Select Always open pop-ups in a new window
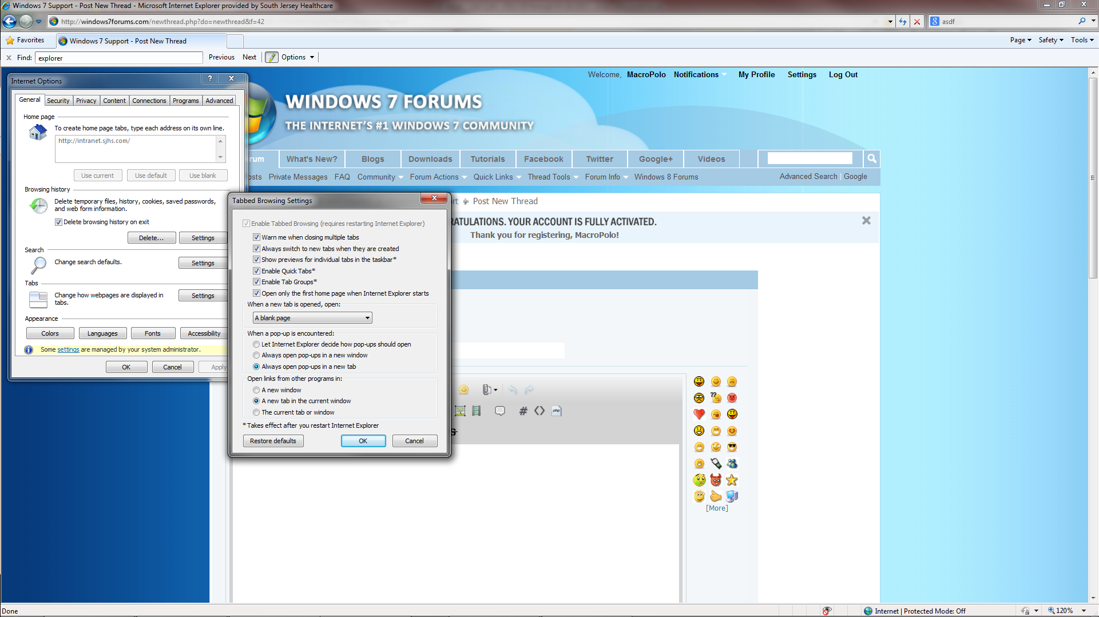 [256, 355]
